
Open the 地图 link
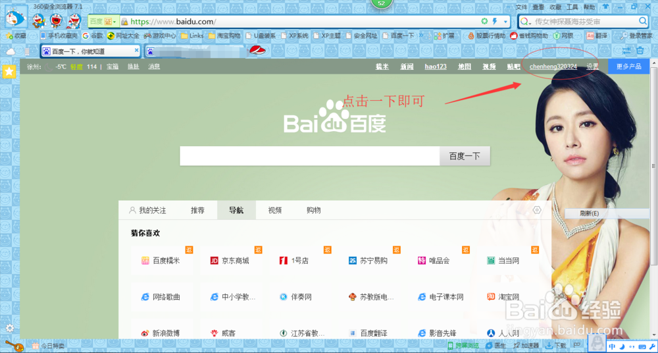tap(465, 67)
